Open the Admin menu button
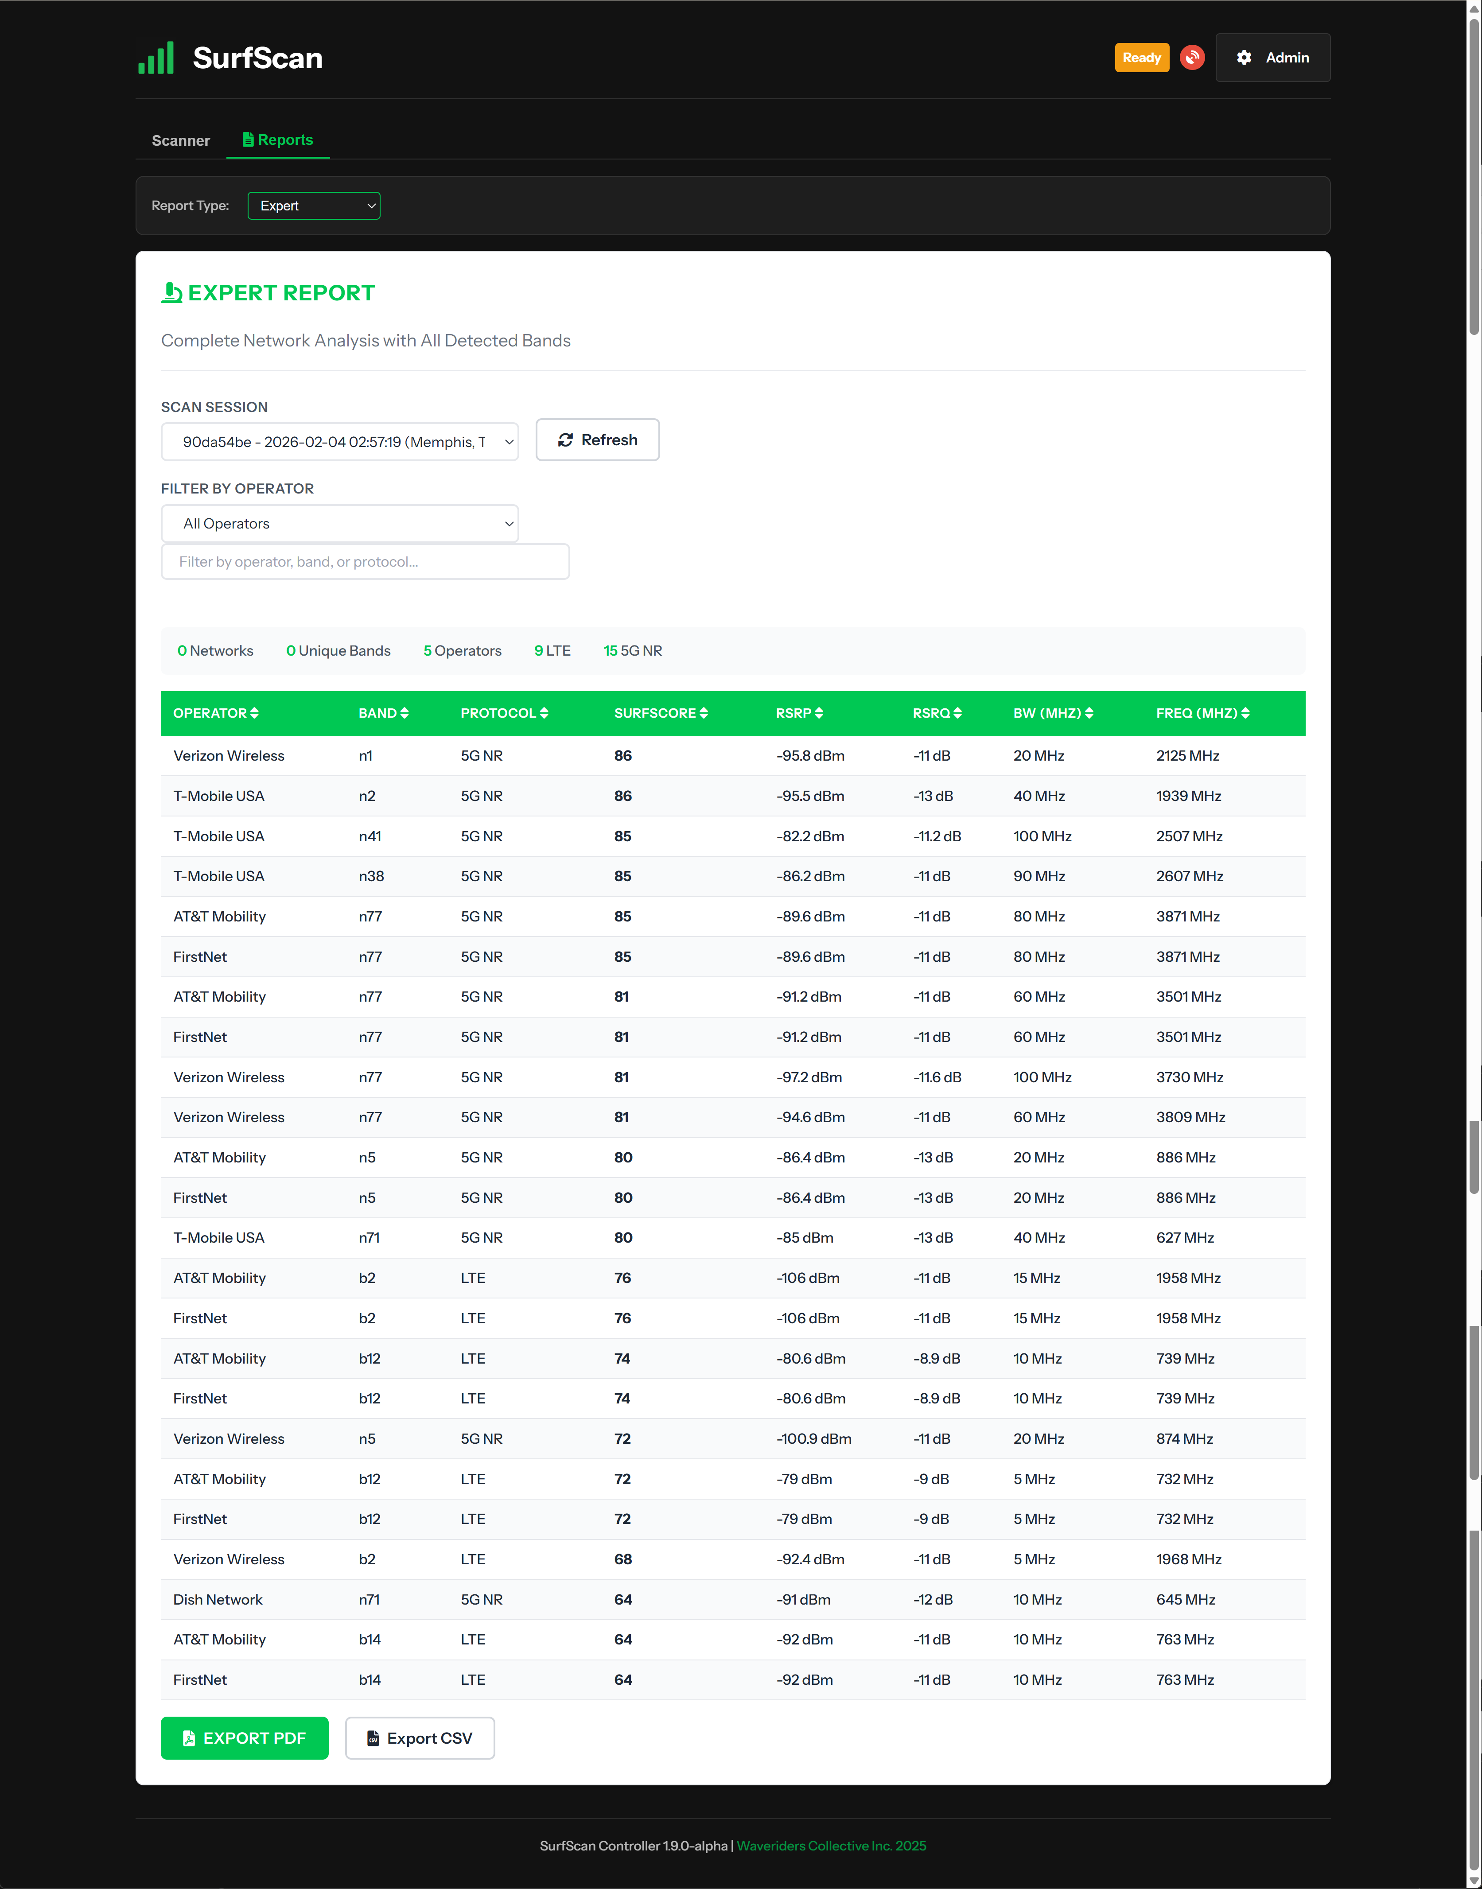 (1273, 57)
